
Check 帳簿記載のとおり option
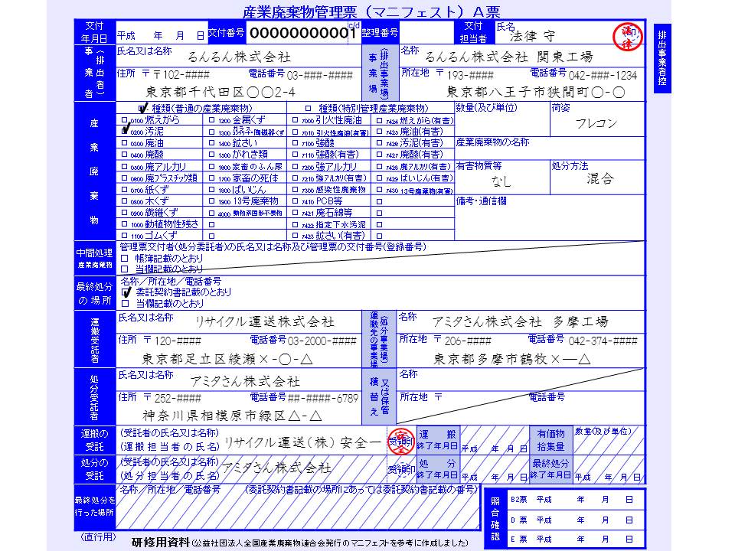click(124, 258)
